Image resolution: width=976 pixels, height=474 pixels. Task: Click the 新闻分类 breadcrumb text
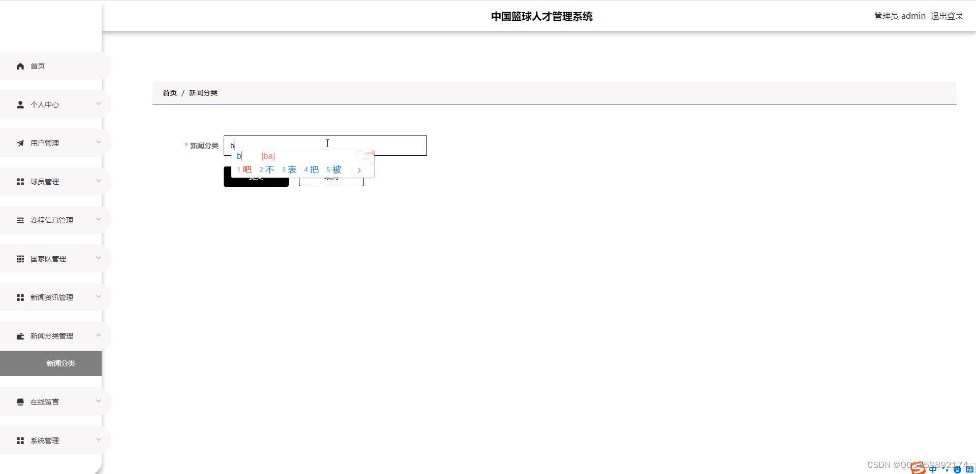pos(203,93)
